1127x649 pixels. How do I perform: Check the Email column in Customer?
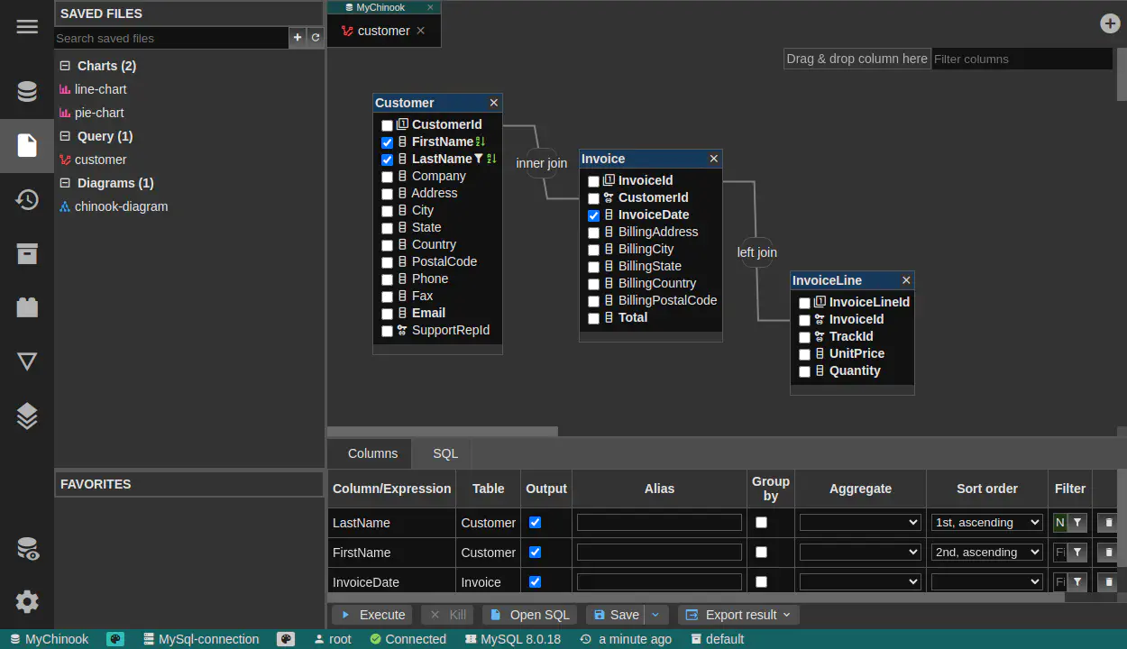coord(387,314)
